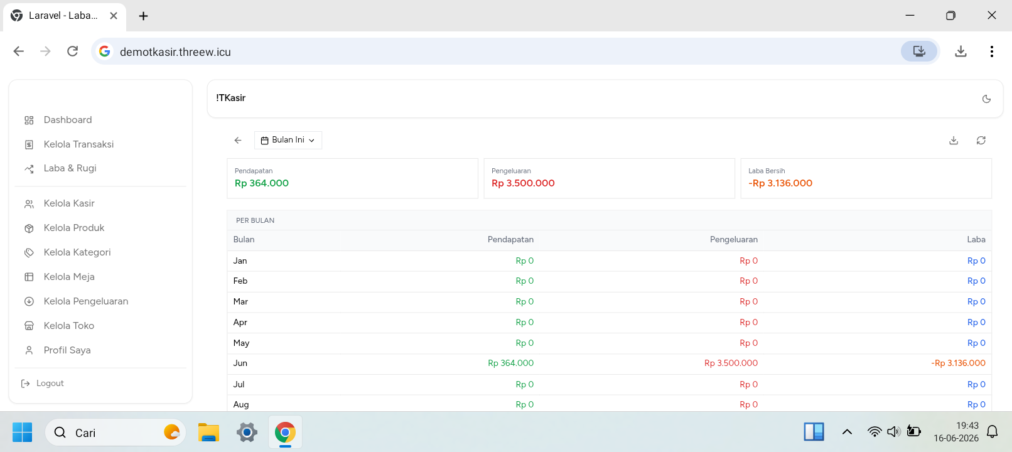1012x452 pixels.
Task: Click the Kelola Produk box icon
Action: [29, 229]
